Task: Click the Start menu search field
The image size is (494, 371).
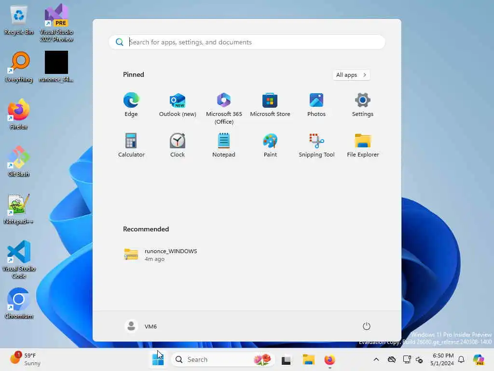Action: (x=247, y=43)
